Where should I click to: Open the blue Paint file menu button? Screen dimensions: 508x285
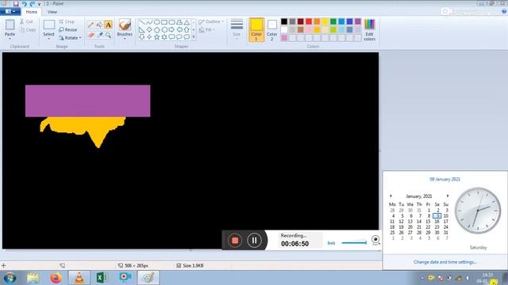coord(10,12)
